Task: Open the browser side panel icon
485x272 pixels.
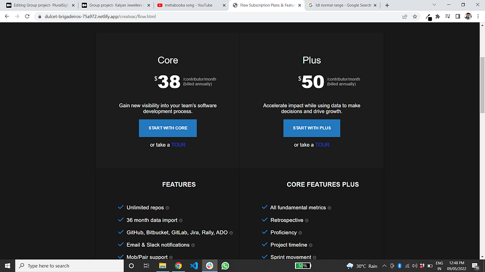Action: [458, 17]
